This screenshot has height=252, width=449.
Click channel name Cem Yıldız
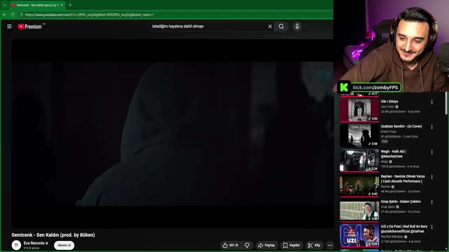pos(388,107)
